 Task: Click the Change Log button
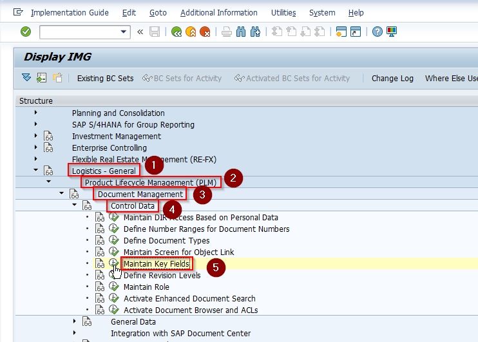(392, 79)
